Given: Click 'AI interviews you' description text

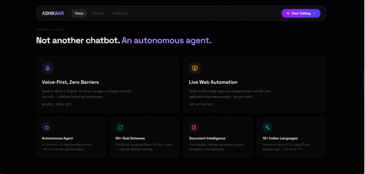Looking at the screenshot, I should (x=67, y=147).
